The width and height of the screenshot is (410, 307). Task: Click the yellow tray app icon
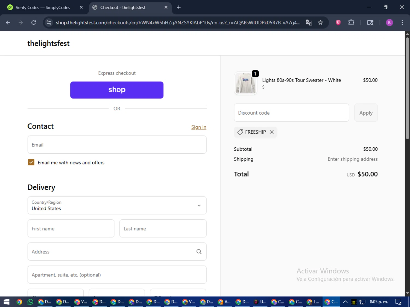[354, 302]
